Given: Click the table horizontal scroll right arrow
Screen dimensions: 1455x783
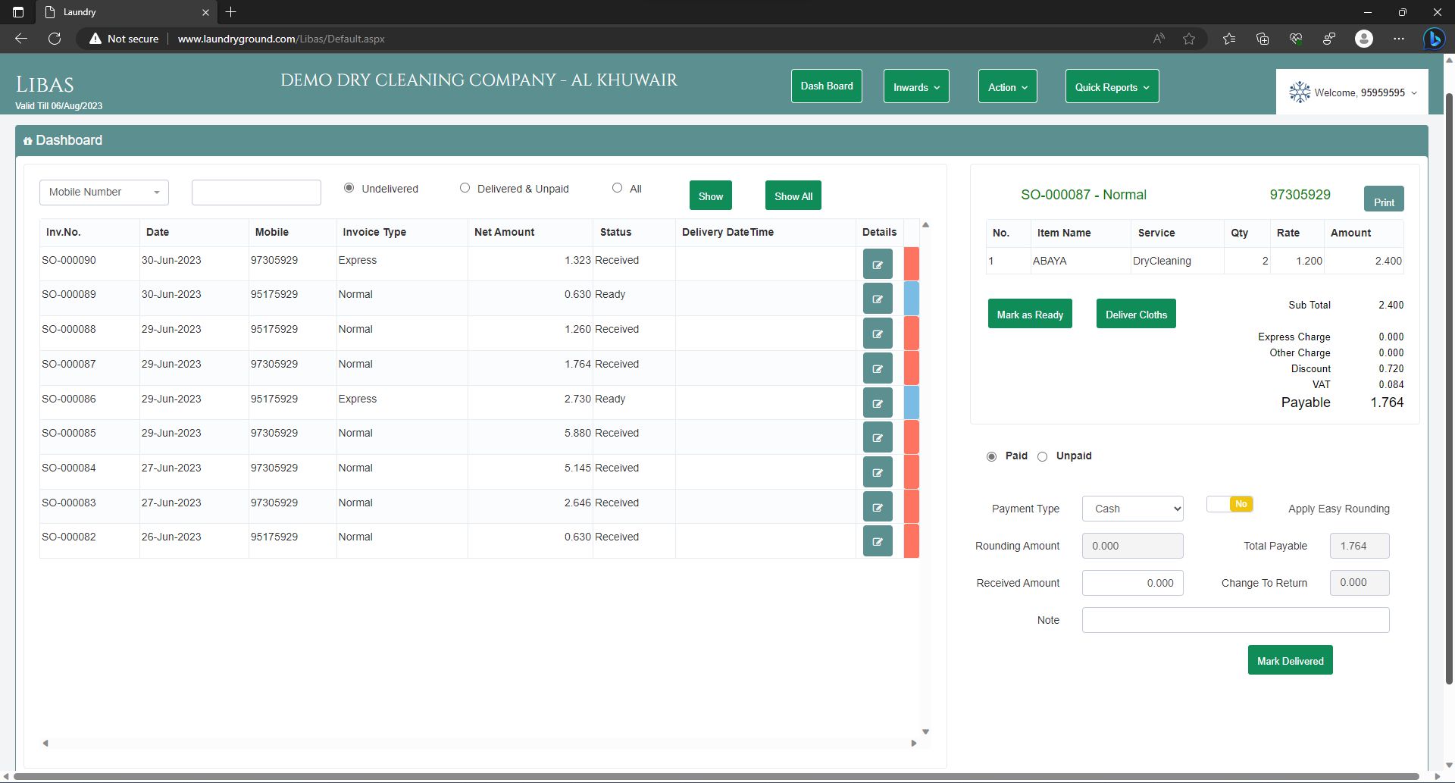Looking at the screenshot, I should point(913,743).
